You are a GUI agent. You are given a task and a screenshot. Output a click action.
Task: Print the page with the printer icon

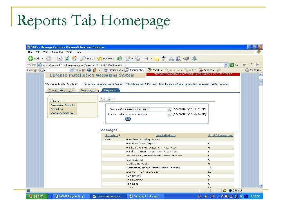[137, 59]
